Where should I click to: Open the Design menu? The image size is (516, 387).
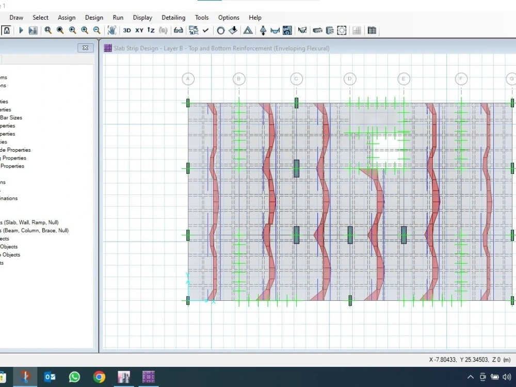(x=94, y=18)
